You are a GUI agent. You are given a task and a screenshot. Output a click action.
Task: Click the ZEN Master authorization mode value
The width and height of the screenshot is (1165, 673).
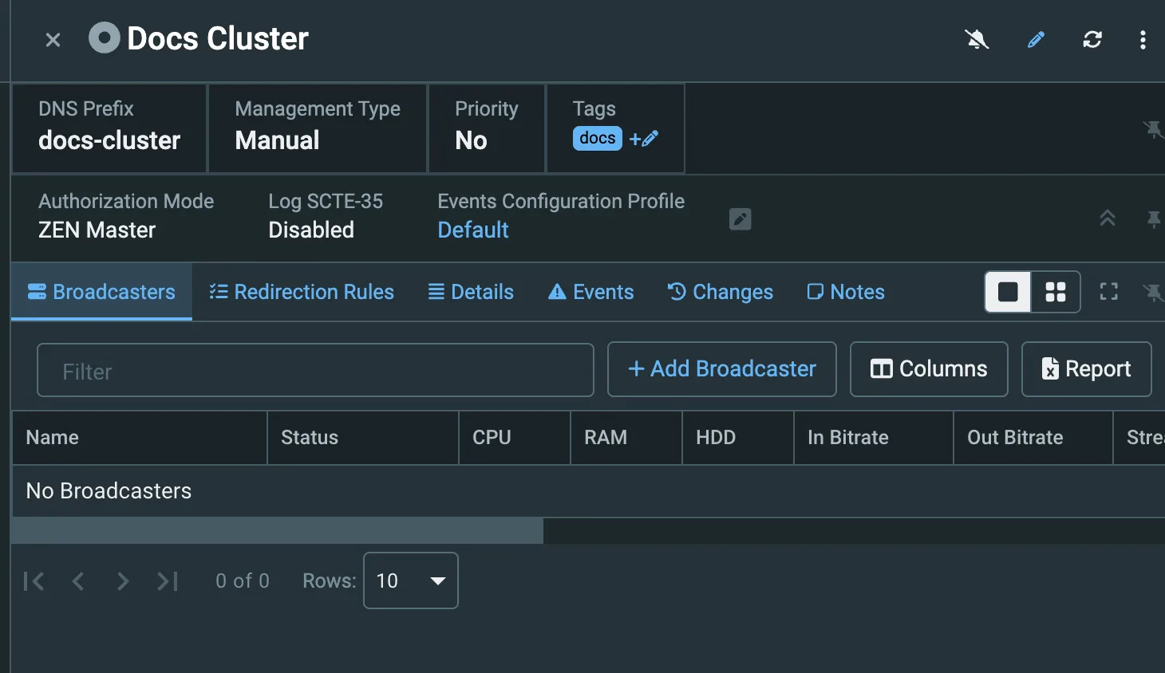tap(97, 230)
